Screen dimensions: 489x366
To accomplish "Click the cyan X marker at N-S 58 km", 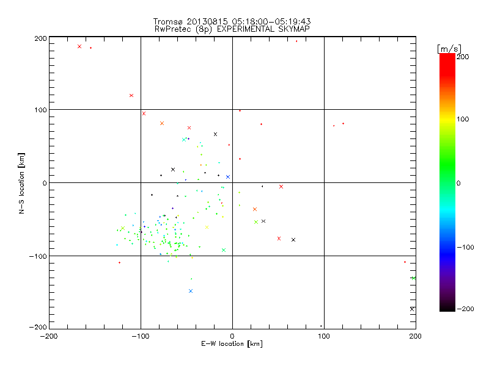I will point(184,140).
